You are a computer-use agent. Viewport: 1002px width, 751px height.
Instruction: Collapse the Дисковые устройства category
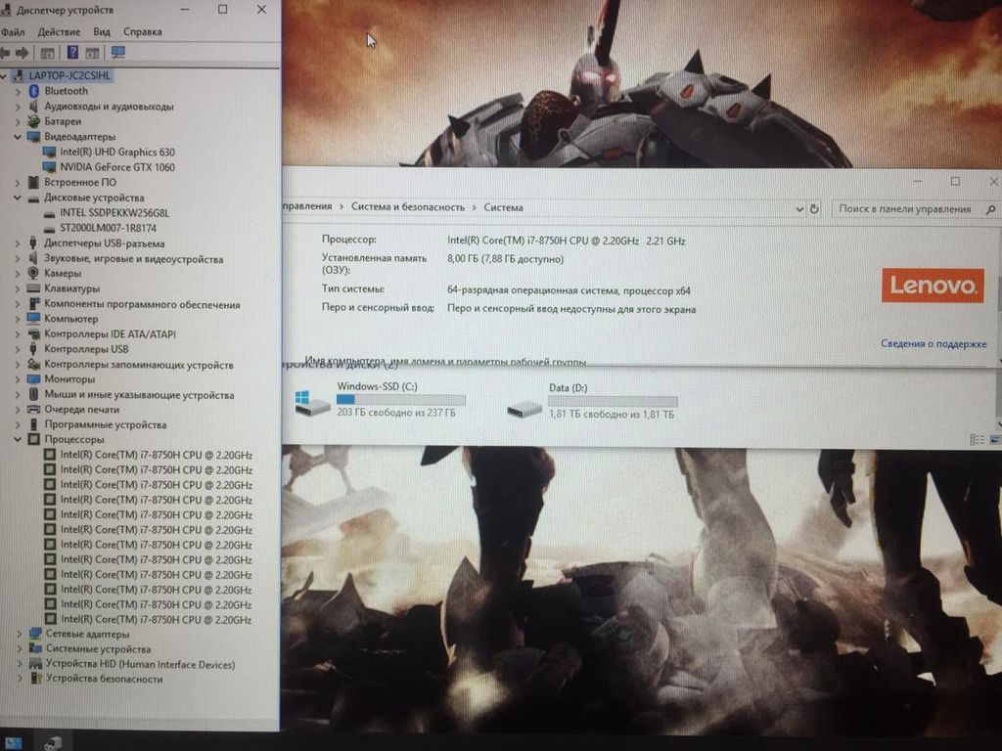tap(18, 198)
